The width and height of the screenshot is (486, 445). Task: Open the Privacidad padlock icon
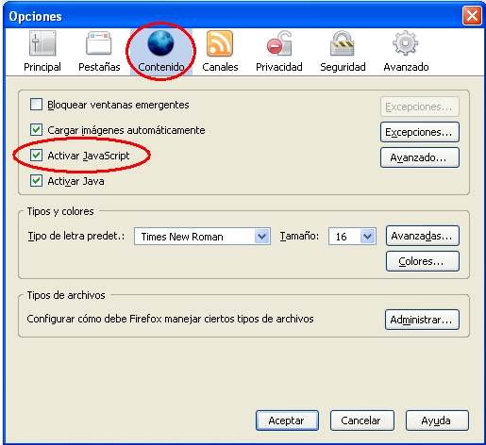click(x=279, y=43)
